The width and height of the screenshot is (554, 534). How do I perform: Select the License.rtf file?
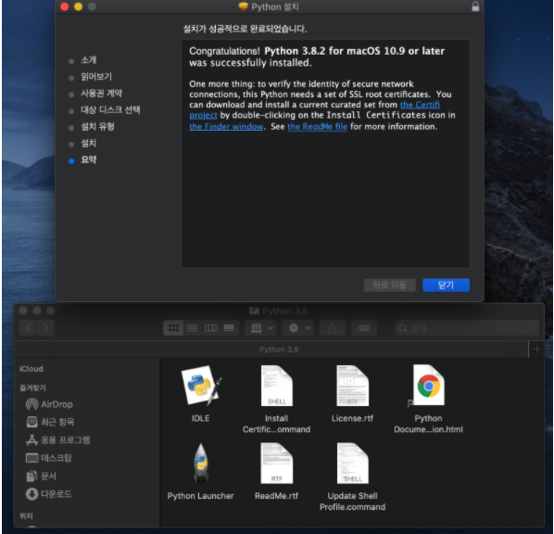pyautogui.click(x=352, y=387)
